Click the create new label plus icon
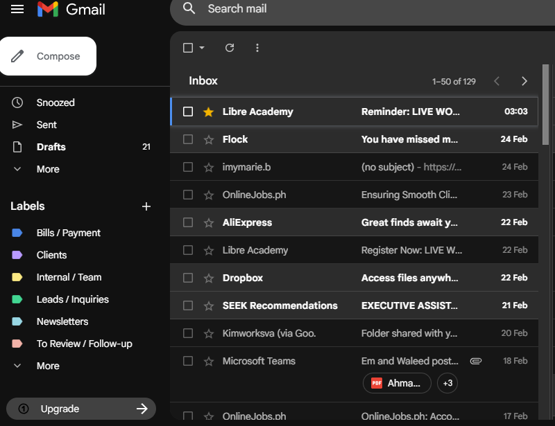This screenshot has height=426, width=555. pos(146,206)
